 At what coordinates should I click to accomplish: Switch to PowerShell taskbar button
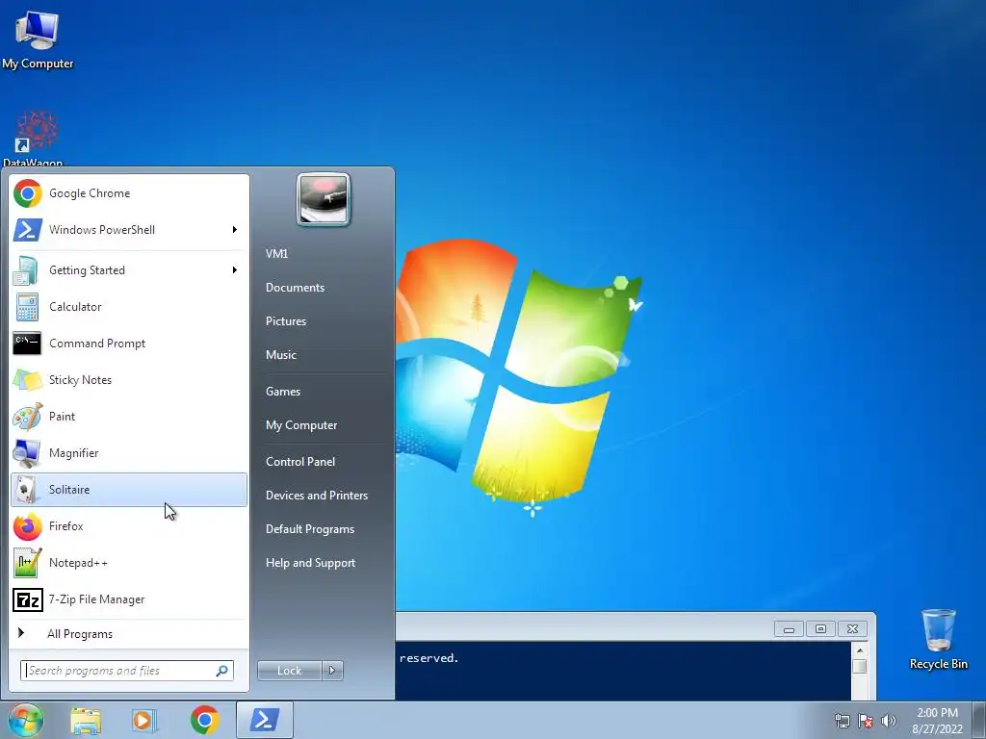point(265,720)
